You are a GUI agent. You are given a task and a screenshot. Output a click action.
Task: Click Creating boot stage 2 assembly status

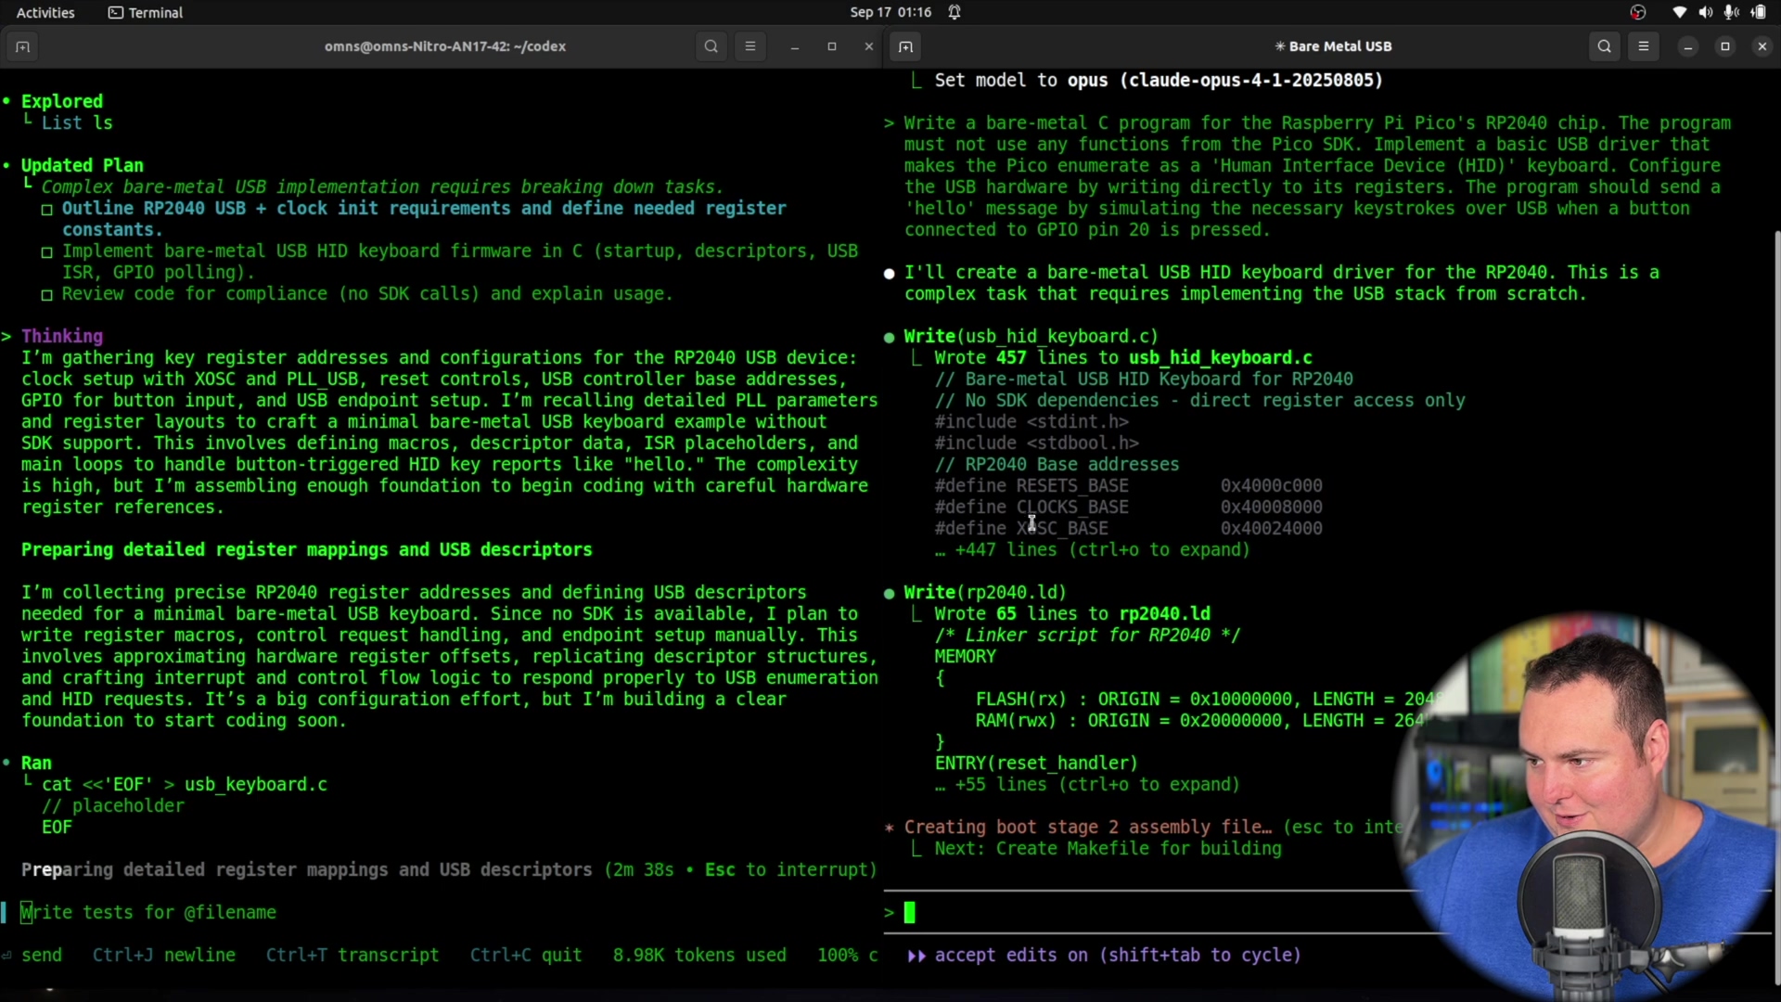(1088, 828)
